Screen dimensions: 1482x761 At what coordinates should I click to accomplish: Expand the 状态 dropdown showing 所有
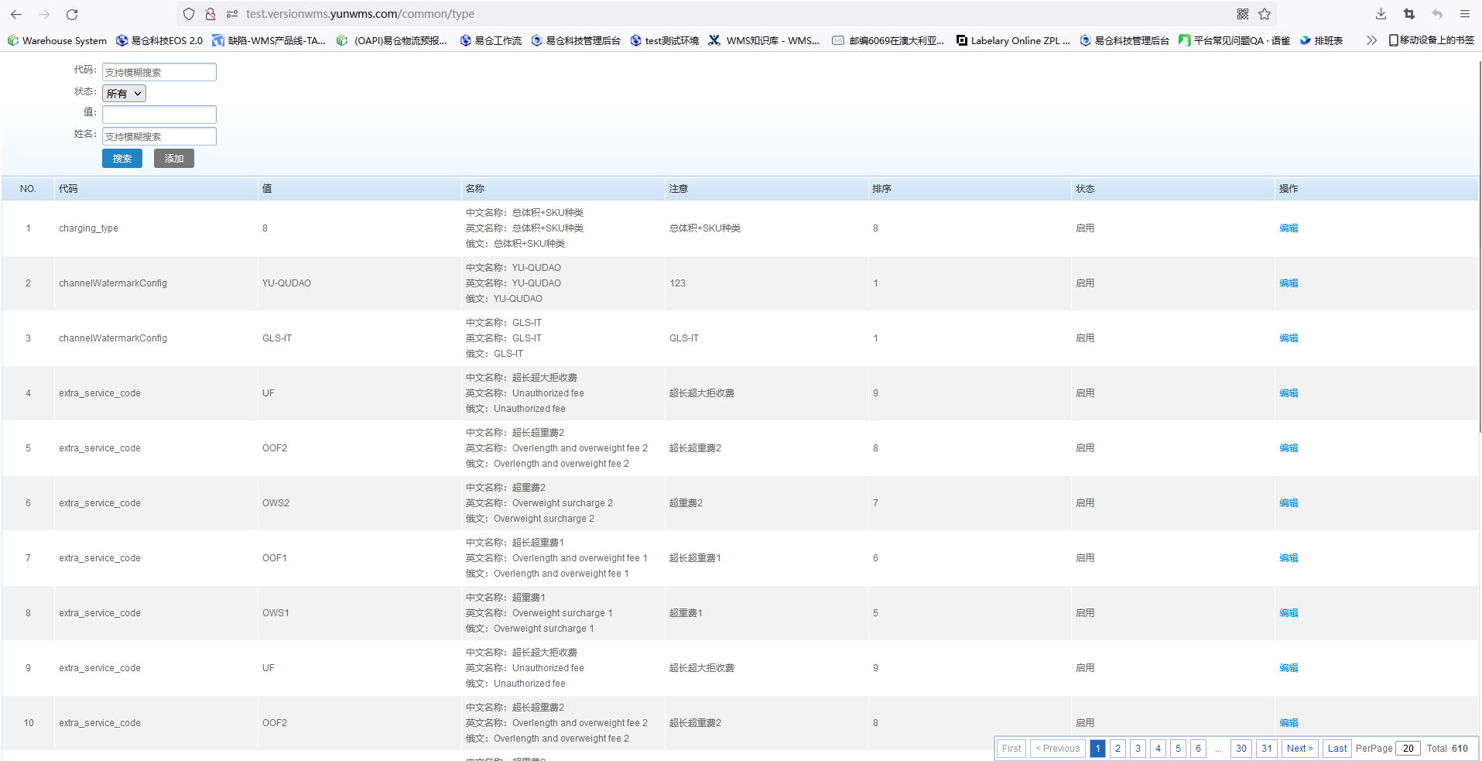(x=124, y=94)
